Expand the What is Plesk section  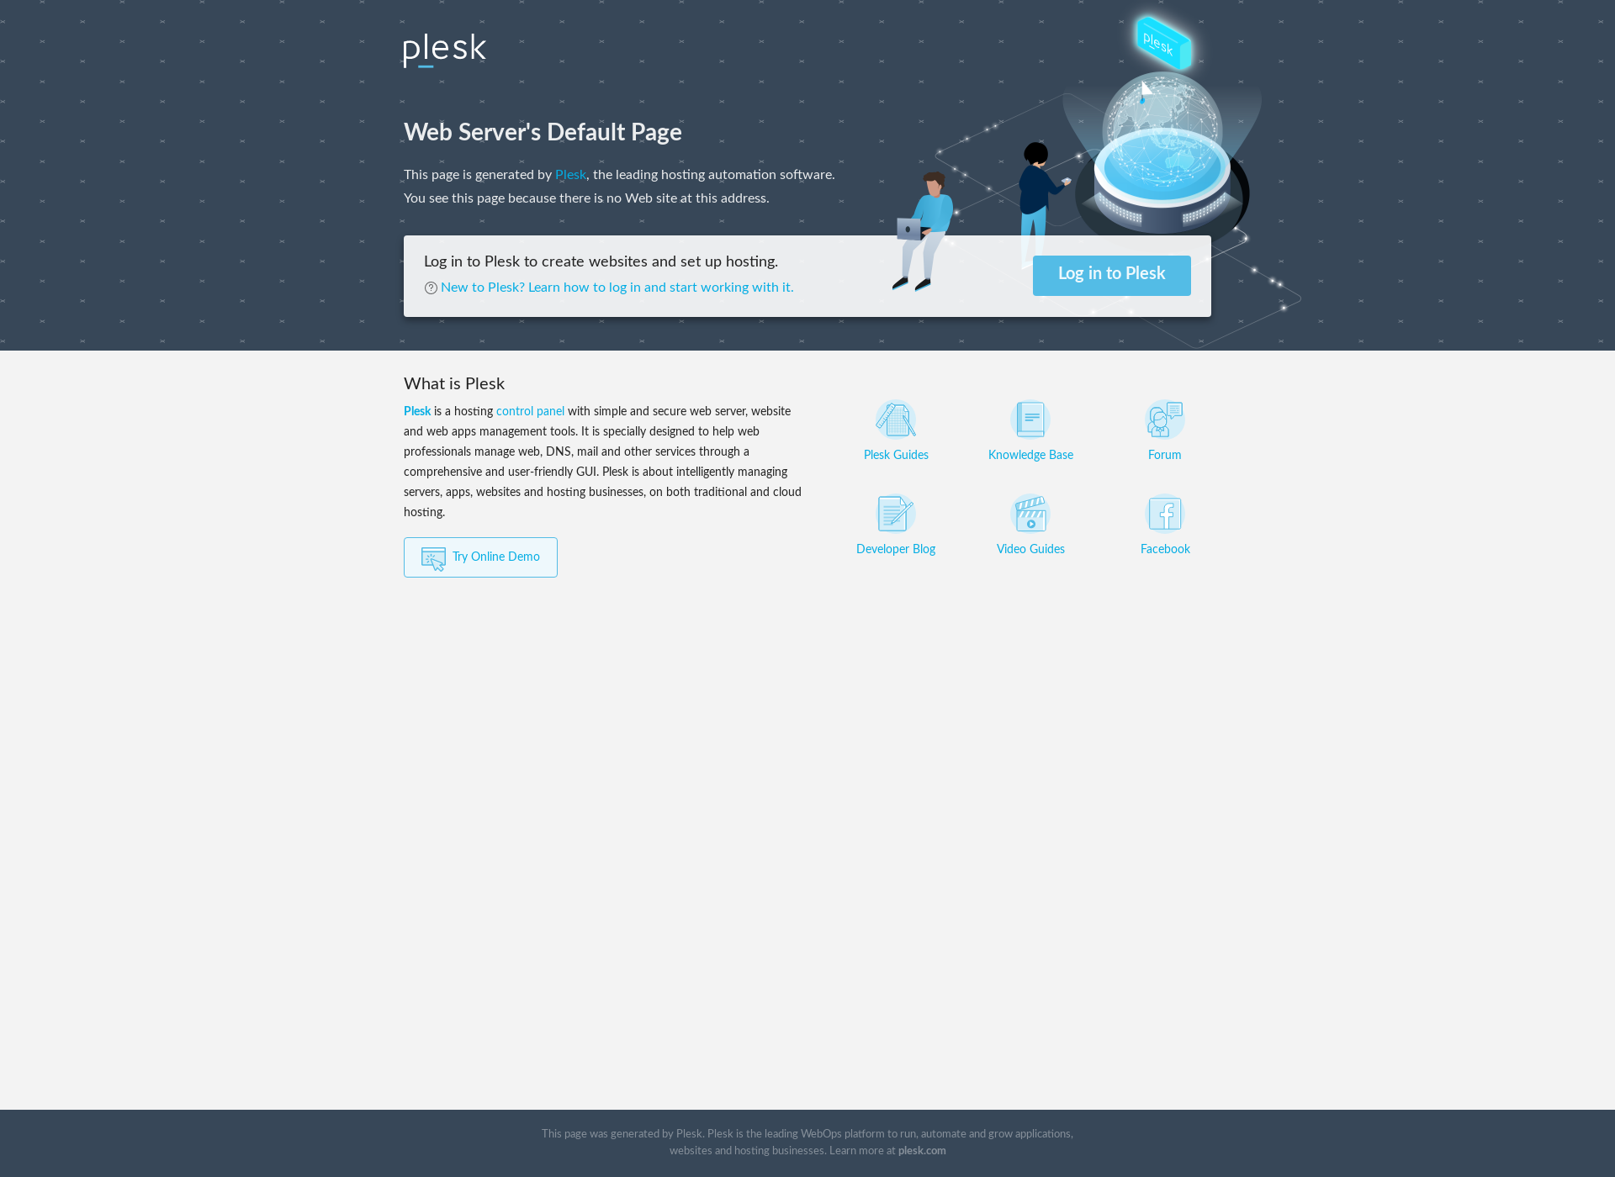tap(454, 383)
